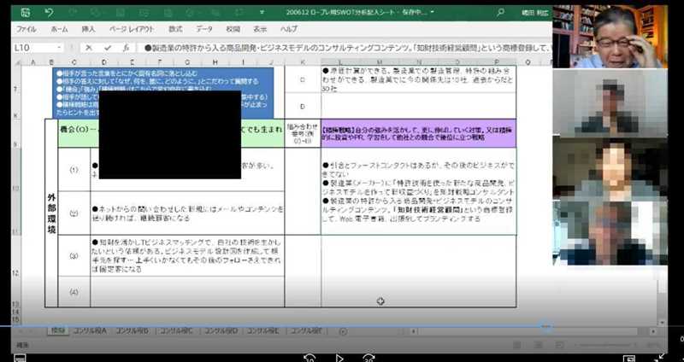The image size is (684, 362).
Task: Click horizontal scrollbar left arrow
Action: coord(414,331)
